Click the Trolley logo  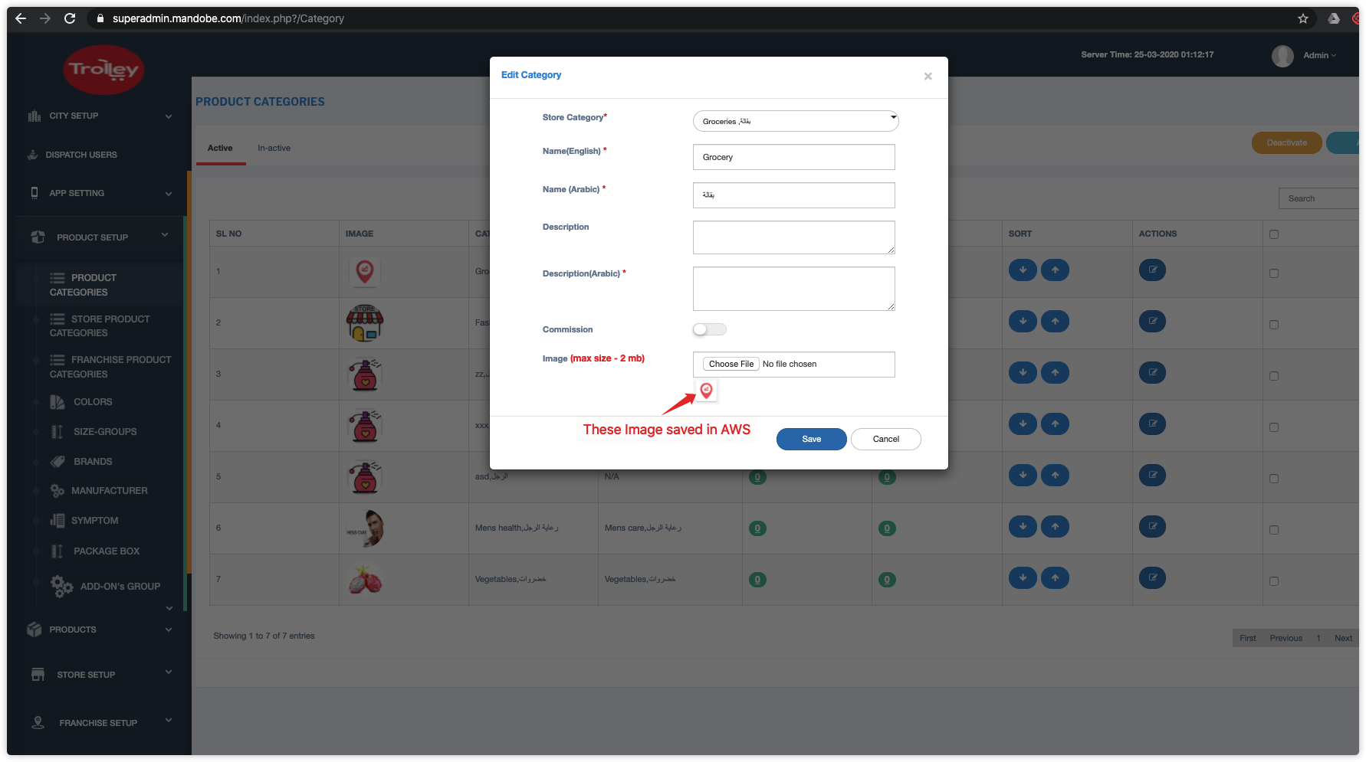pos(103,70)
